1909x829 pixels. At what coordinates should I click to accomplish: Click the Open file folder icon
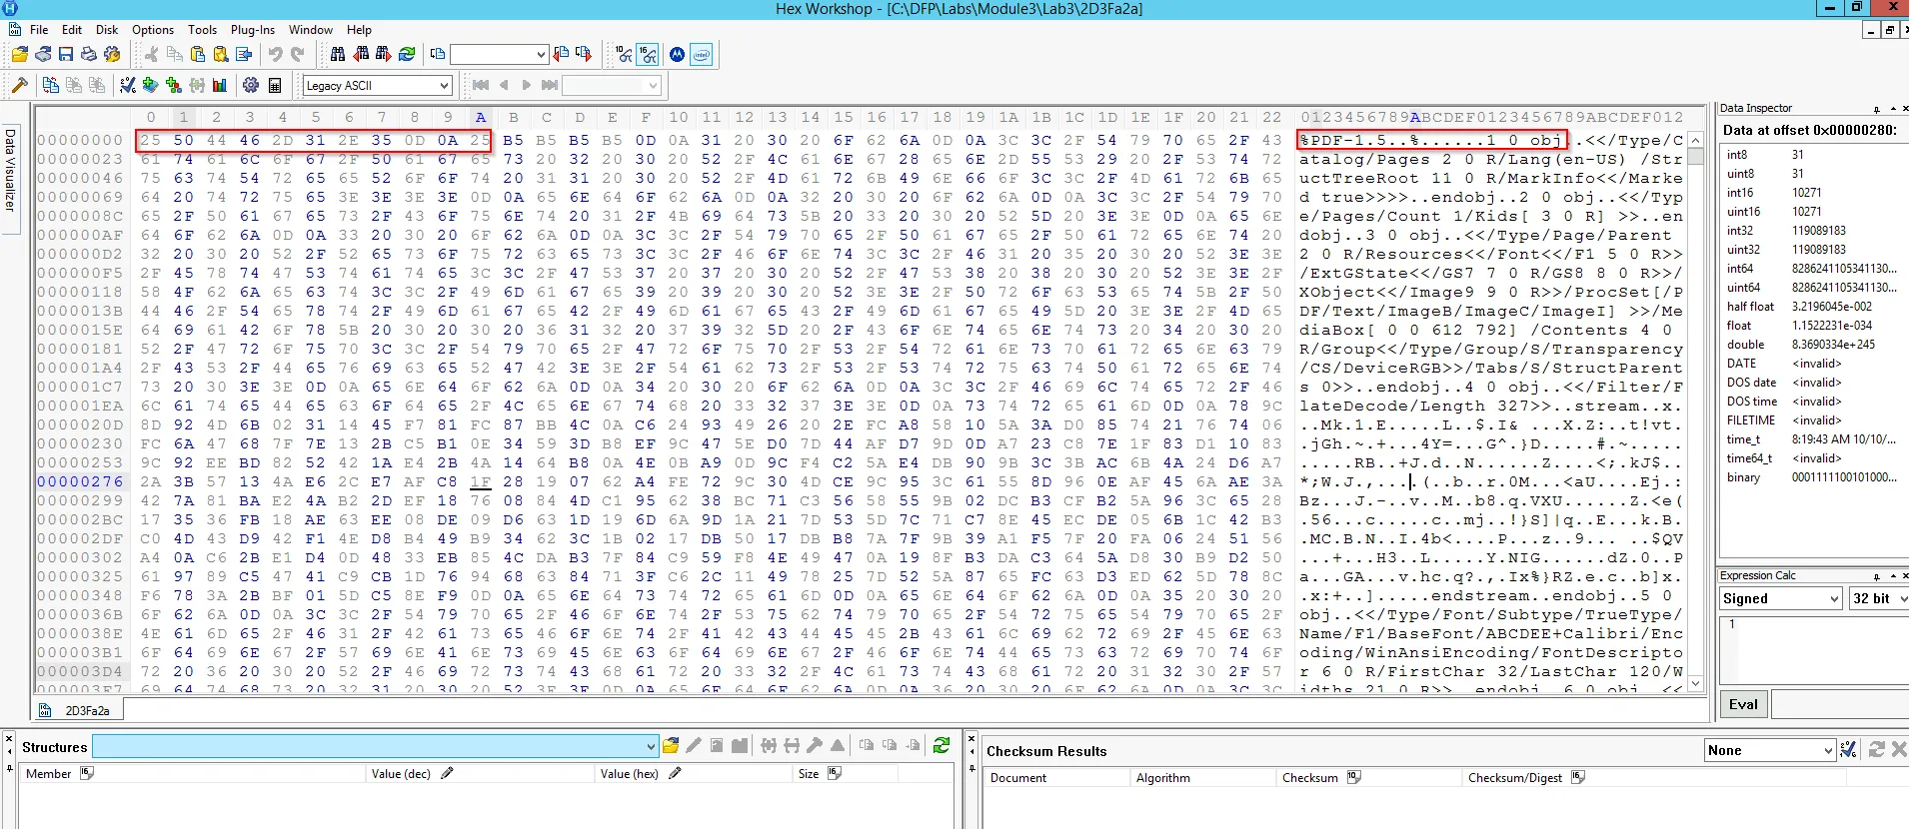20,55
